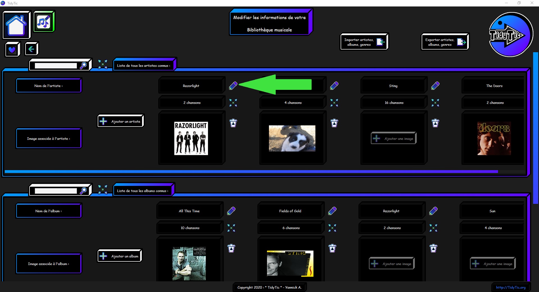
Task: Click 'Ajouter un artiste' button
Action: point(121,121)
